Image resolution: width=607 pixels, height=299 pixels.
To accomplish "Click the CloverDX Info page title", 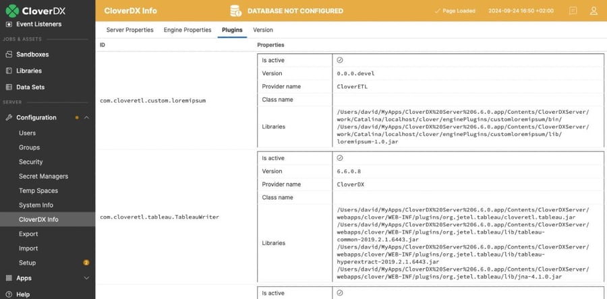I will point(130,11).
